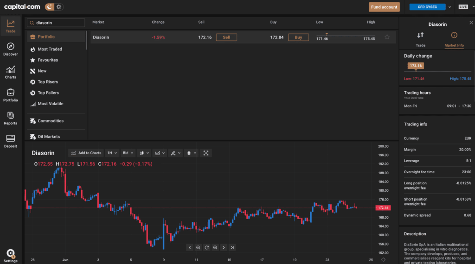Click the 172.16 current price label
This screenshot has width=475, height=264.
[x=383, y=208]
